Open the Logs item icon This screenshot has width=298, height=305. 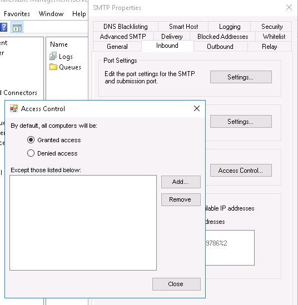(53, 56)
